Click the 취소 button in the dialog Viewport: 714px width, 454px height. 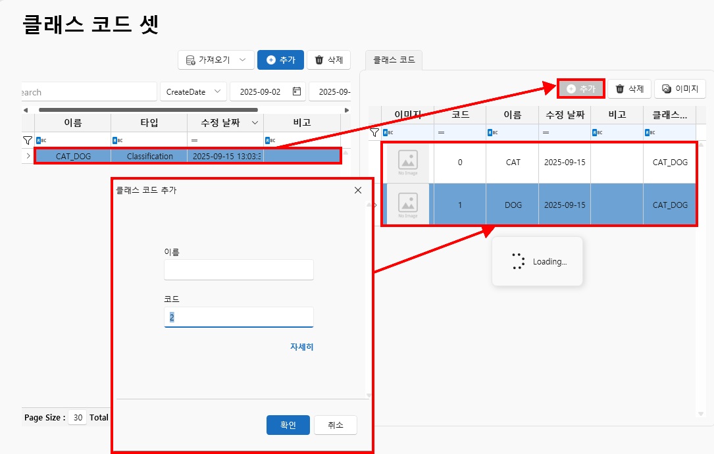[x=335, y=425]
